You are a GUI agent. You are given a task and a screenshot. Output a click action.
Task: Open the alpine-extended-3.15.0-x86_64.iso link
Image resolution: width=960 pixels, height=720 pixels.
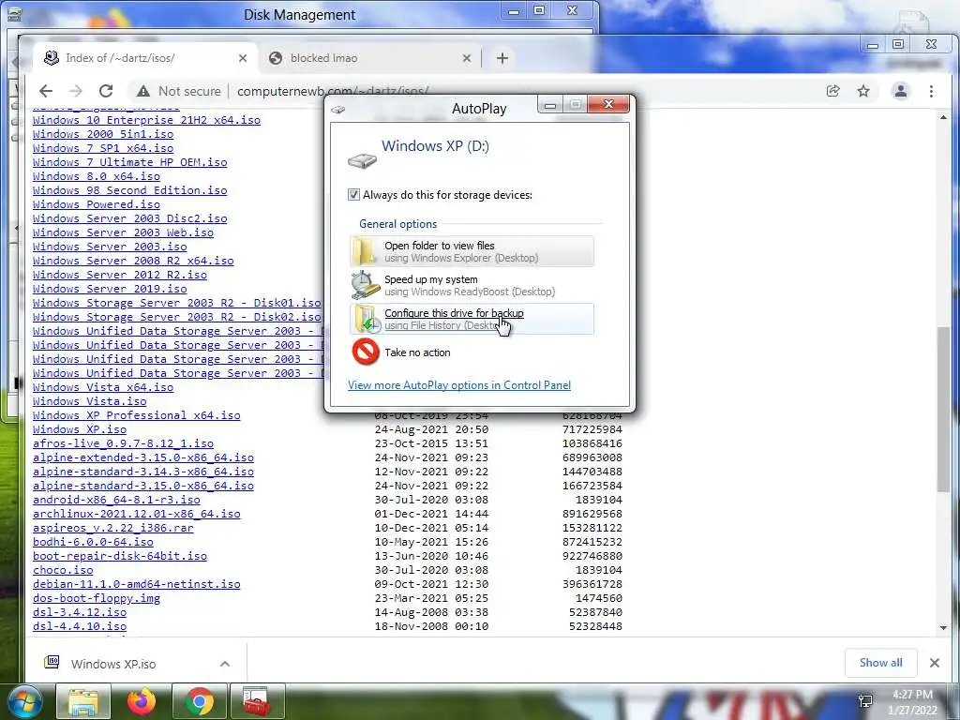point(143,457)
